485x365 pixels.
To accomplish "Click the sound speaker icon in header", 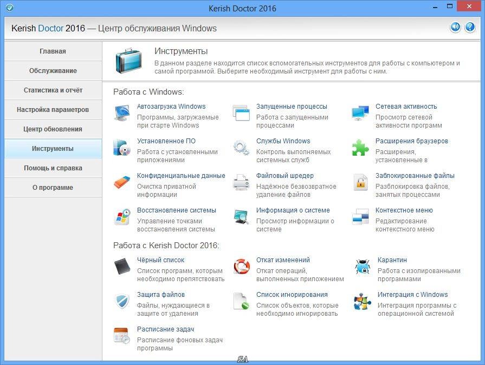I will [x=455, y=27].
